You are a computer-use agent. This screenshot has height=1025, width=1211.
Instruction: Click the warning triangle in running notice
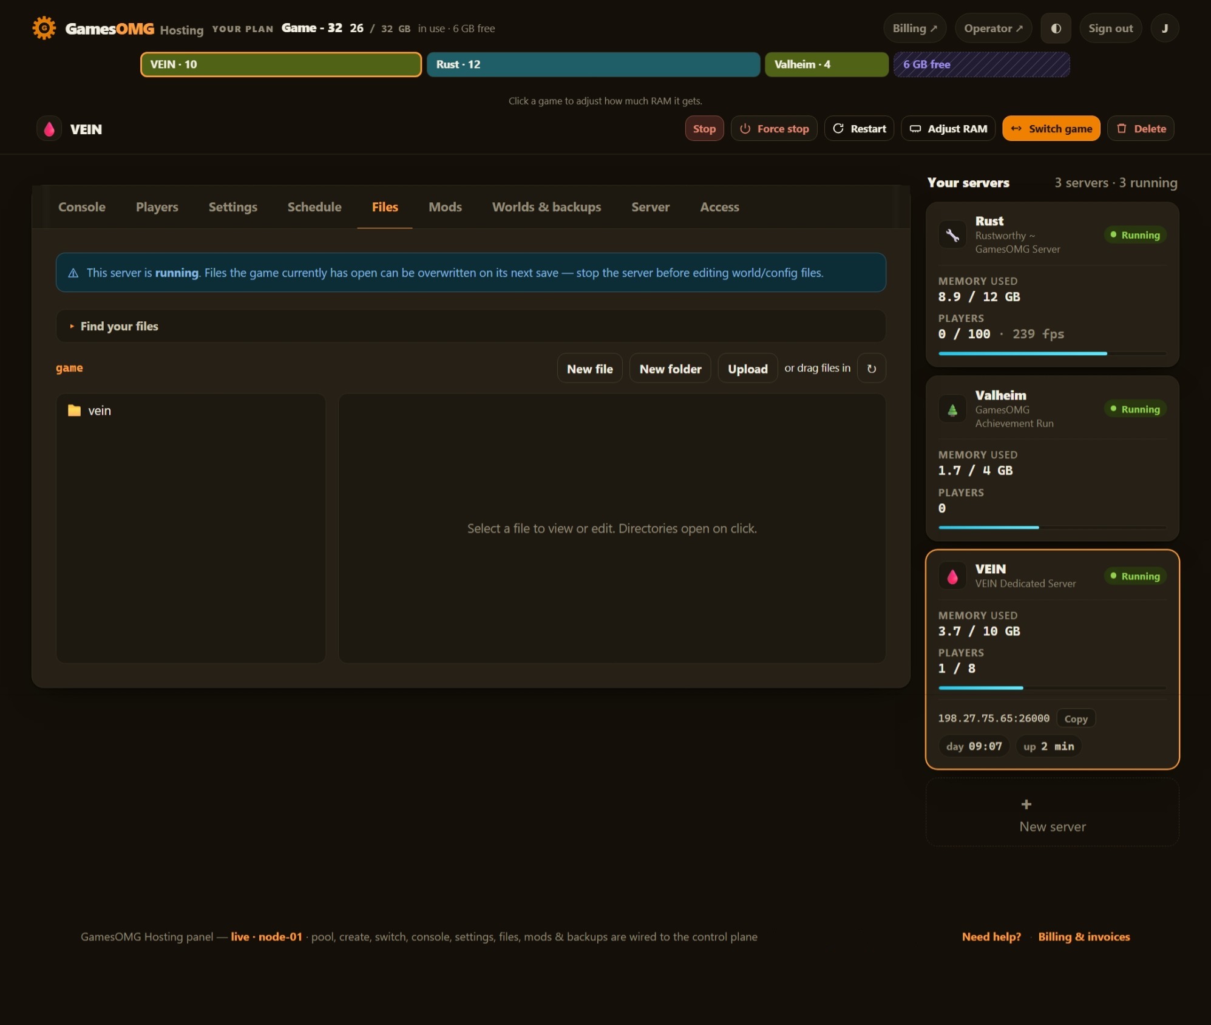pos(73,273)
